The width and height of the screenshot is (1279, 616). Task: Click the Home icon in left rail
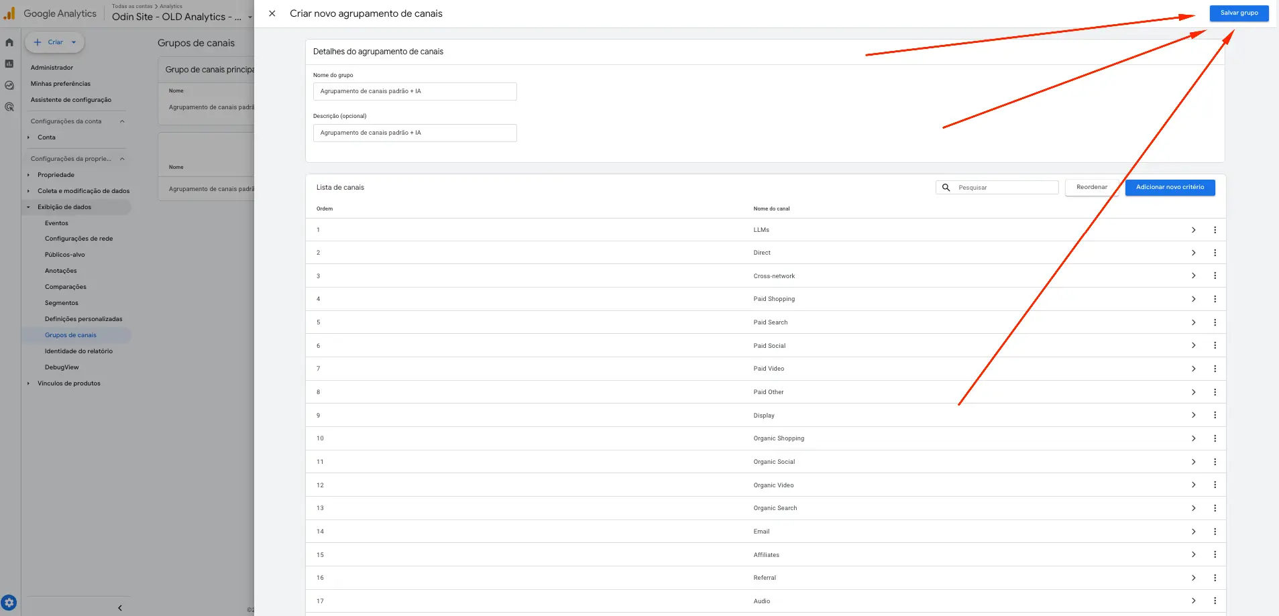click(x=9, y=42)
